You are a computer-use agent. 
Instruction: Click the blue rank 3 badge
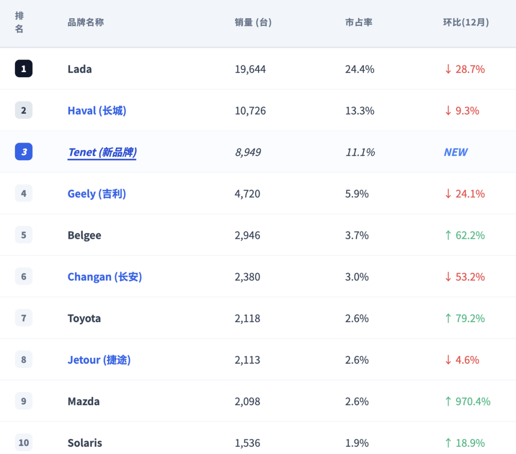coord(24,151)
